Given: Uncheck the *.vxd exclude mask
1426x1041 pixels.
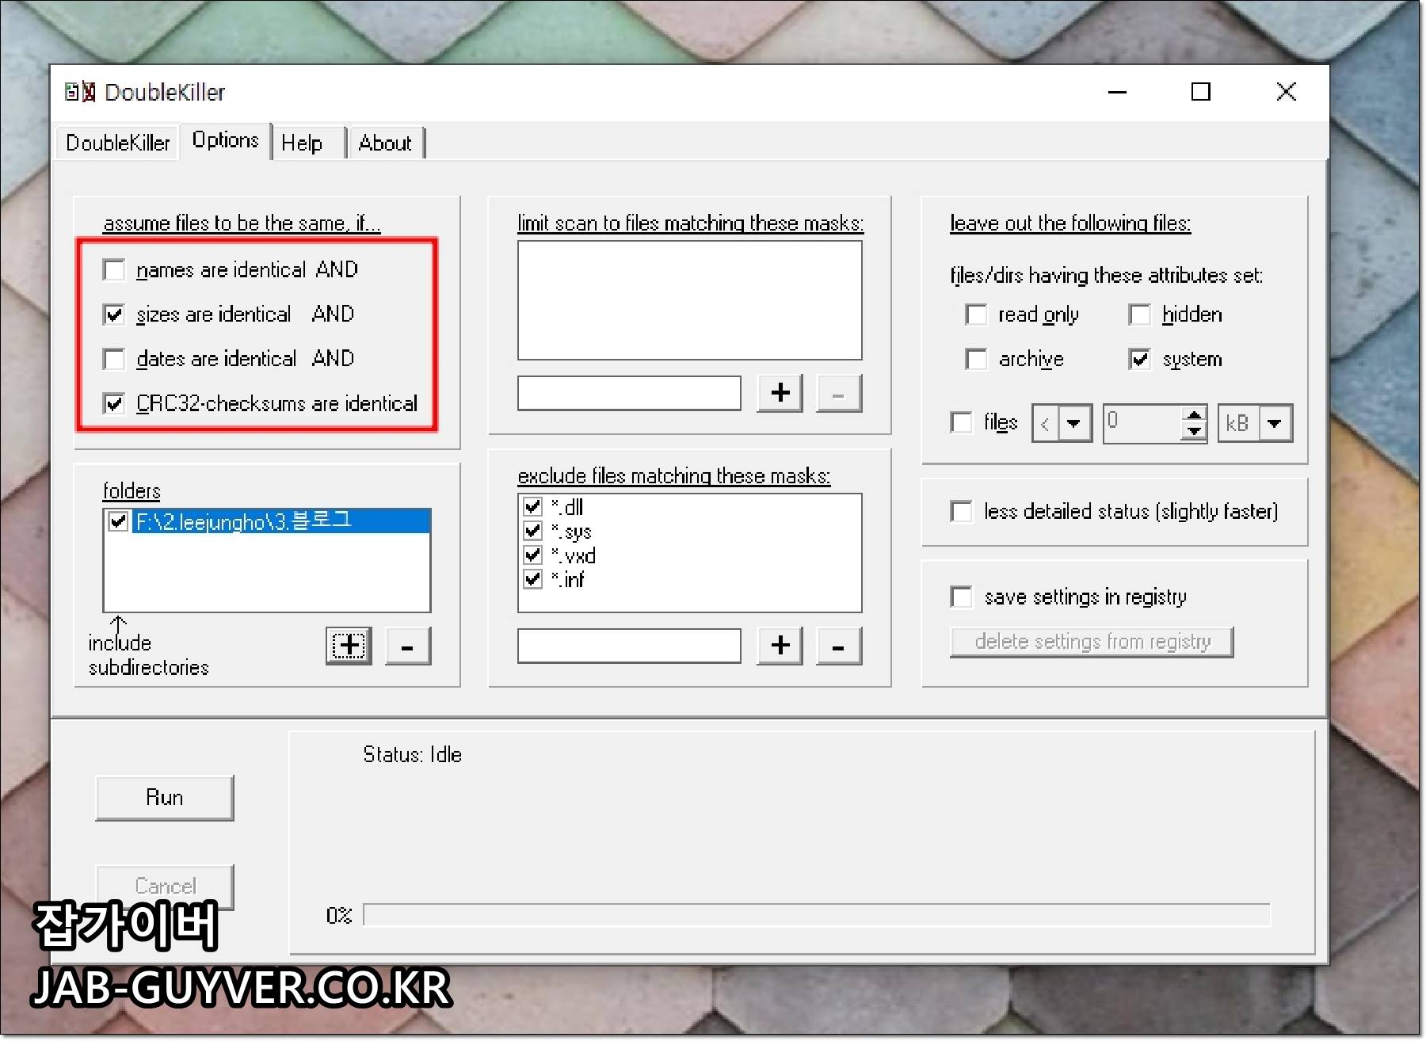Looking at the screenshot, I should pos(533,555).
